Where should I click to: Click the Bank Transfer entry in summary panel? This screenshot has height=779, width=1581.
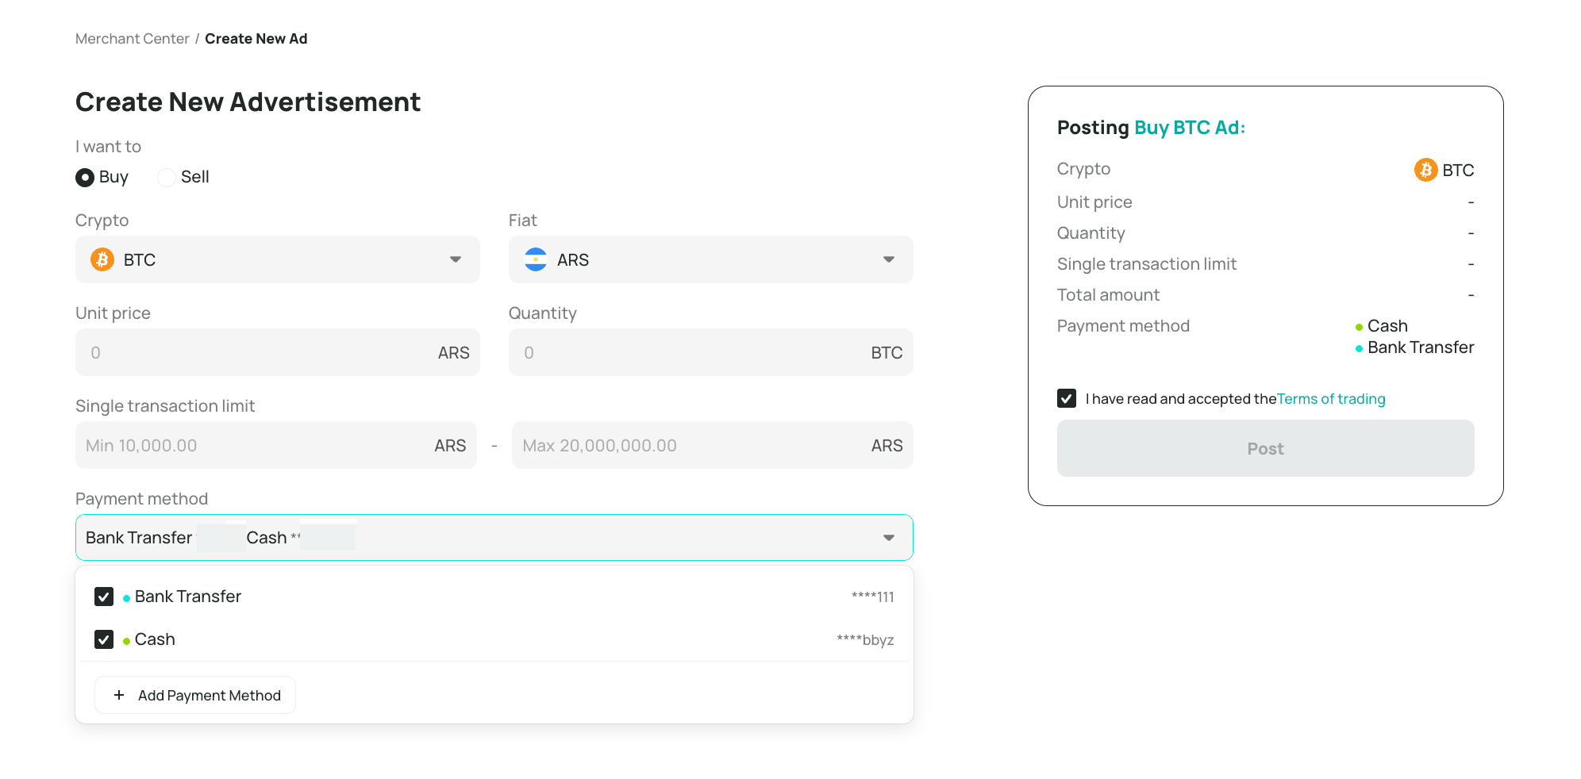1415,347
